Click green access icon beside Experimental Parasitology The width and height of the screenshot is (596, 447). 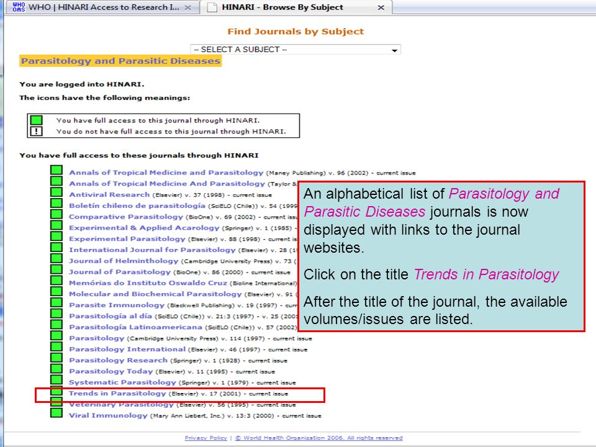pos(56,236)
